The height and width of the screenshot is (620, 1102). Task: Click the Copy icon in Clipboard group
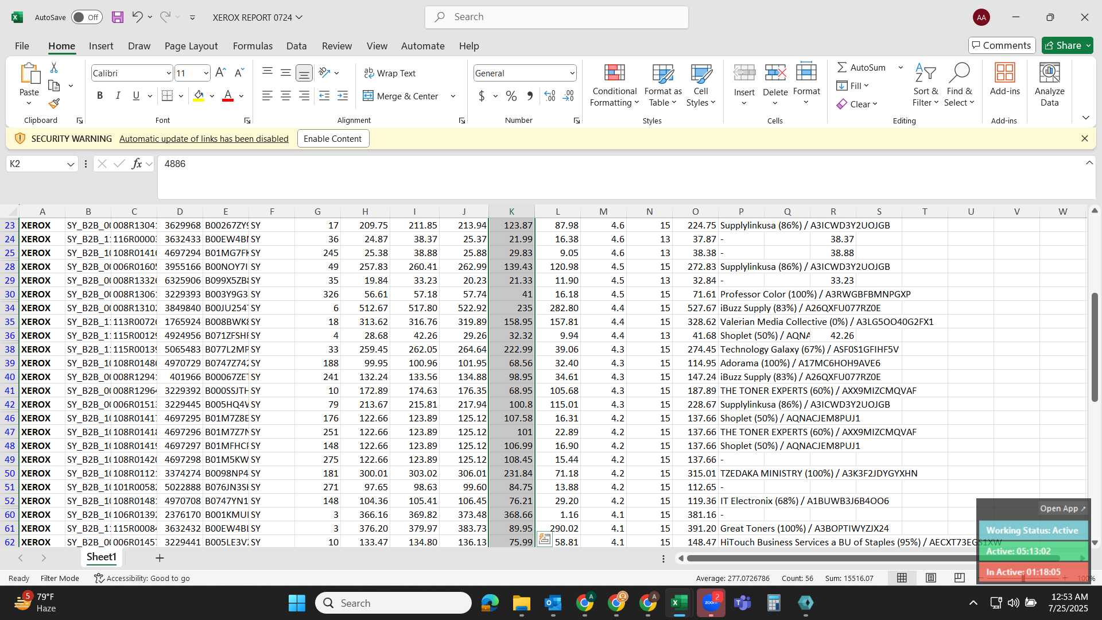coord(54,86)
